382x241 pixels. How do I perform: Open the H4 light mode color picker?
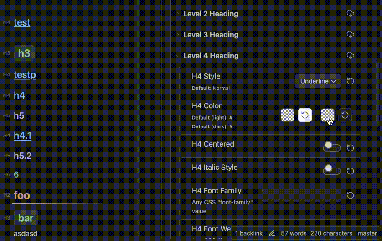coord(288,115)
